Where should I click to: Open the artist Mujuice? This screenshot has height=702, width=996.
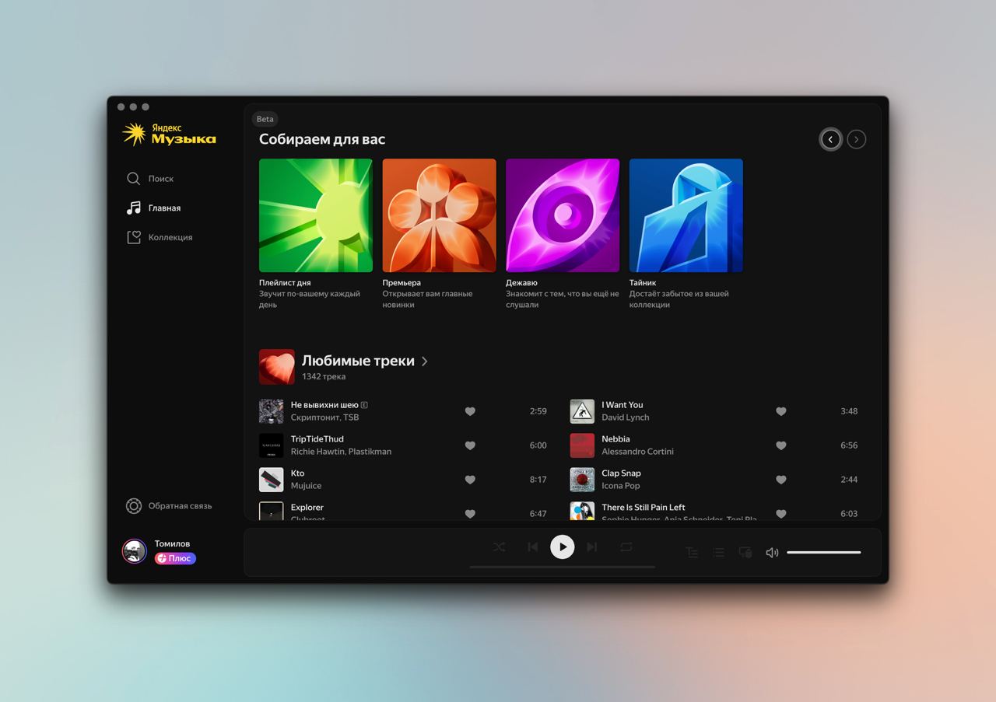click(x=306, y=486)
